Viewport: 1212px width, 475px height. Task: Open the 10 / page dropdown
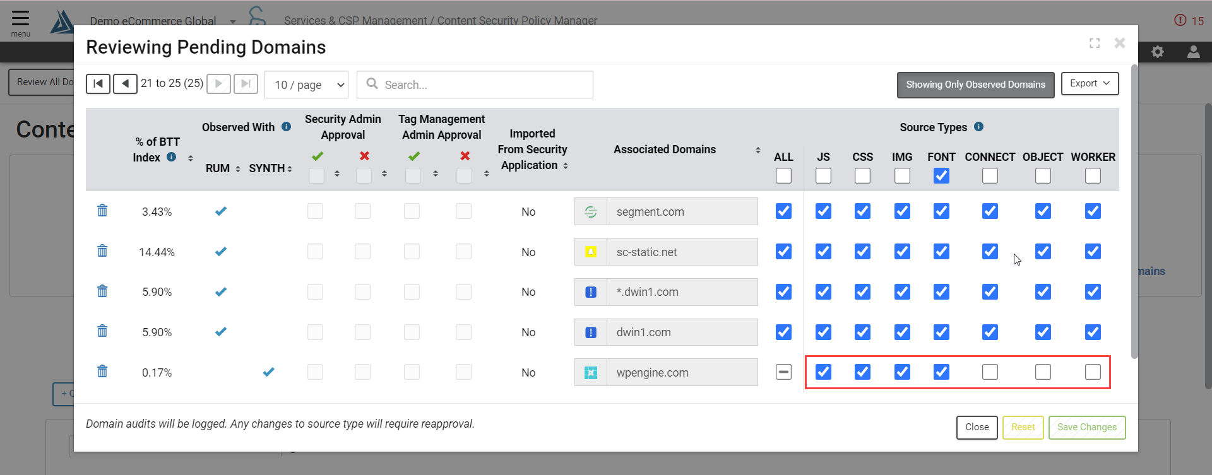pyautogui.click(x=307, y=85)
